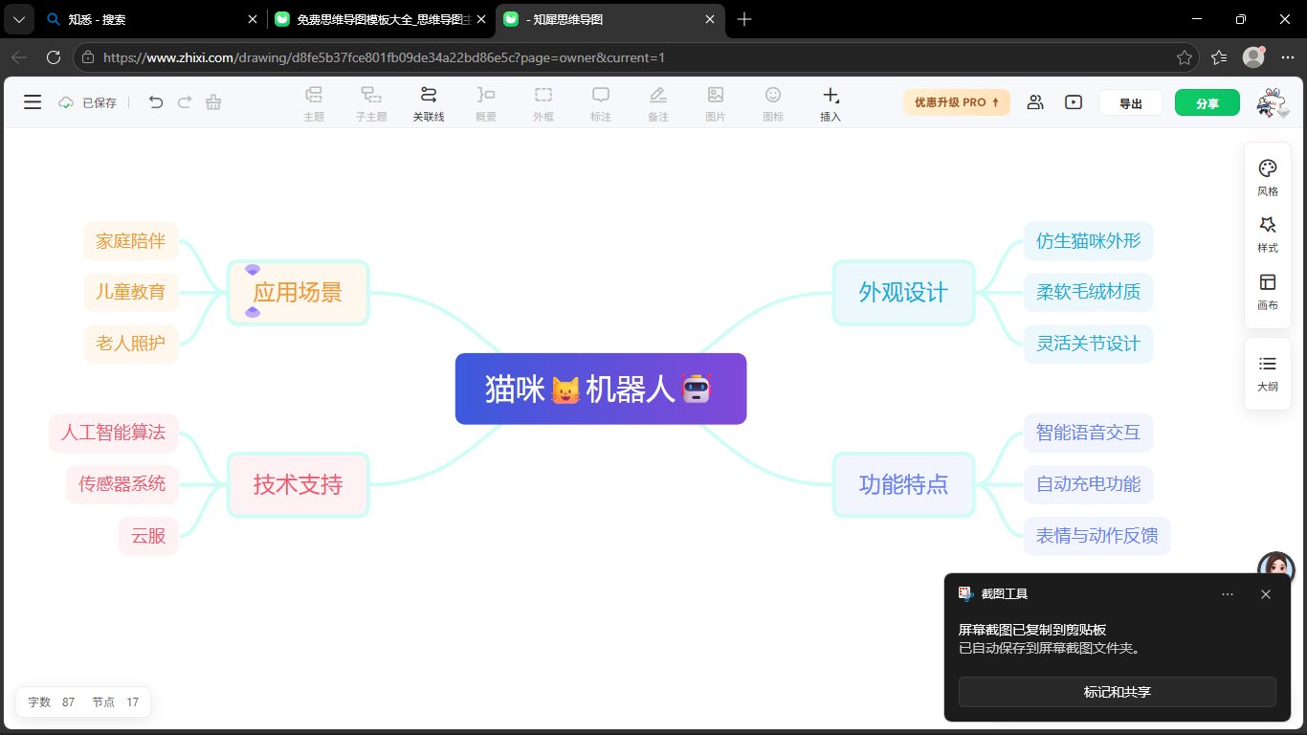Viewport: 1307px width, 735px height.
Task: Click the 标注 callout tool
Action: (x=601, y=103)
